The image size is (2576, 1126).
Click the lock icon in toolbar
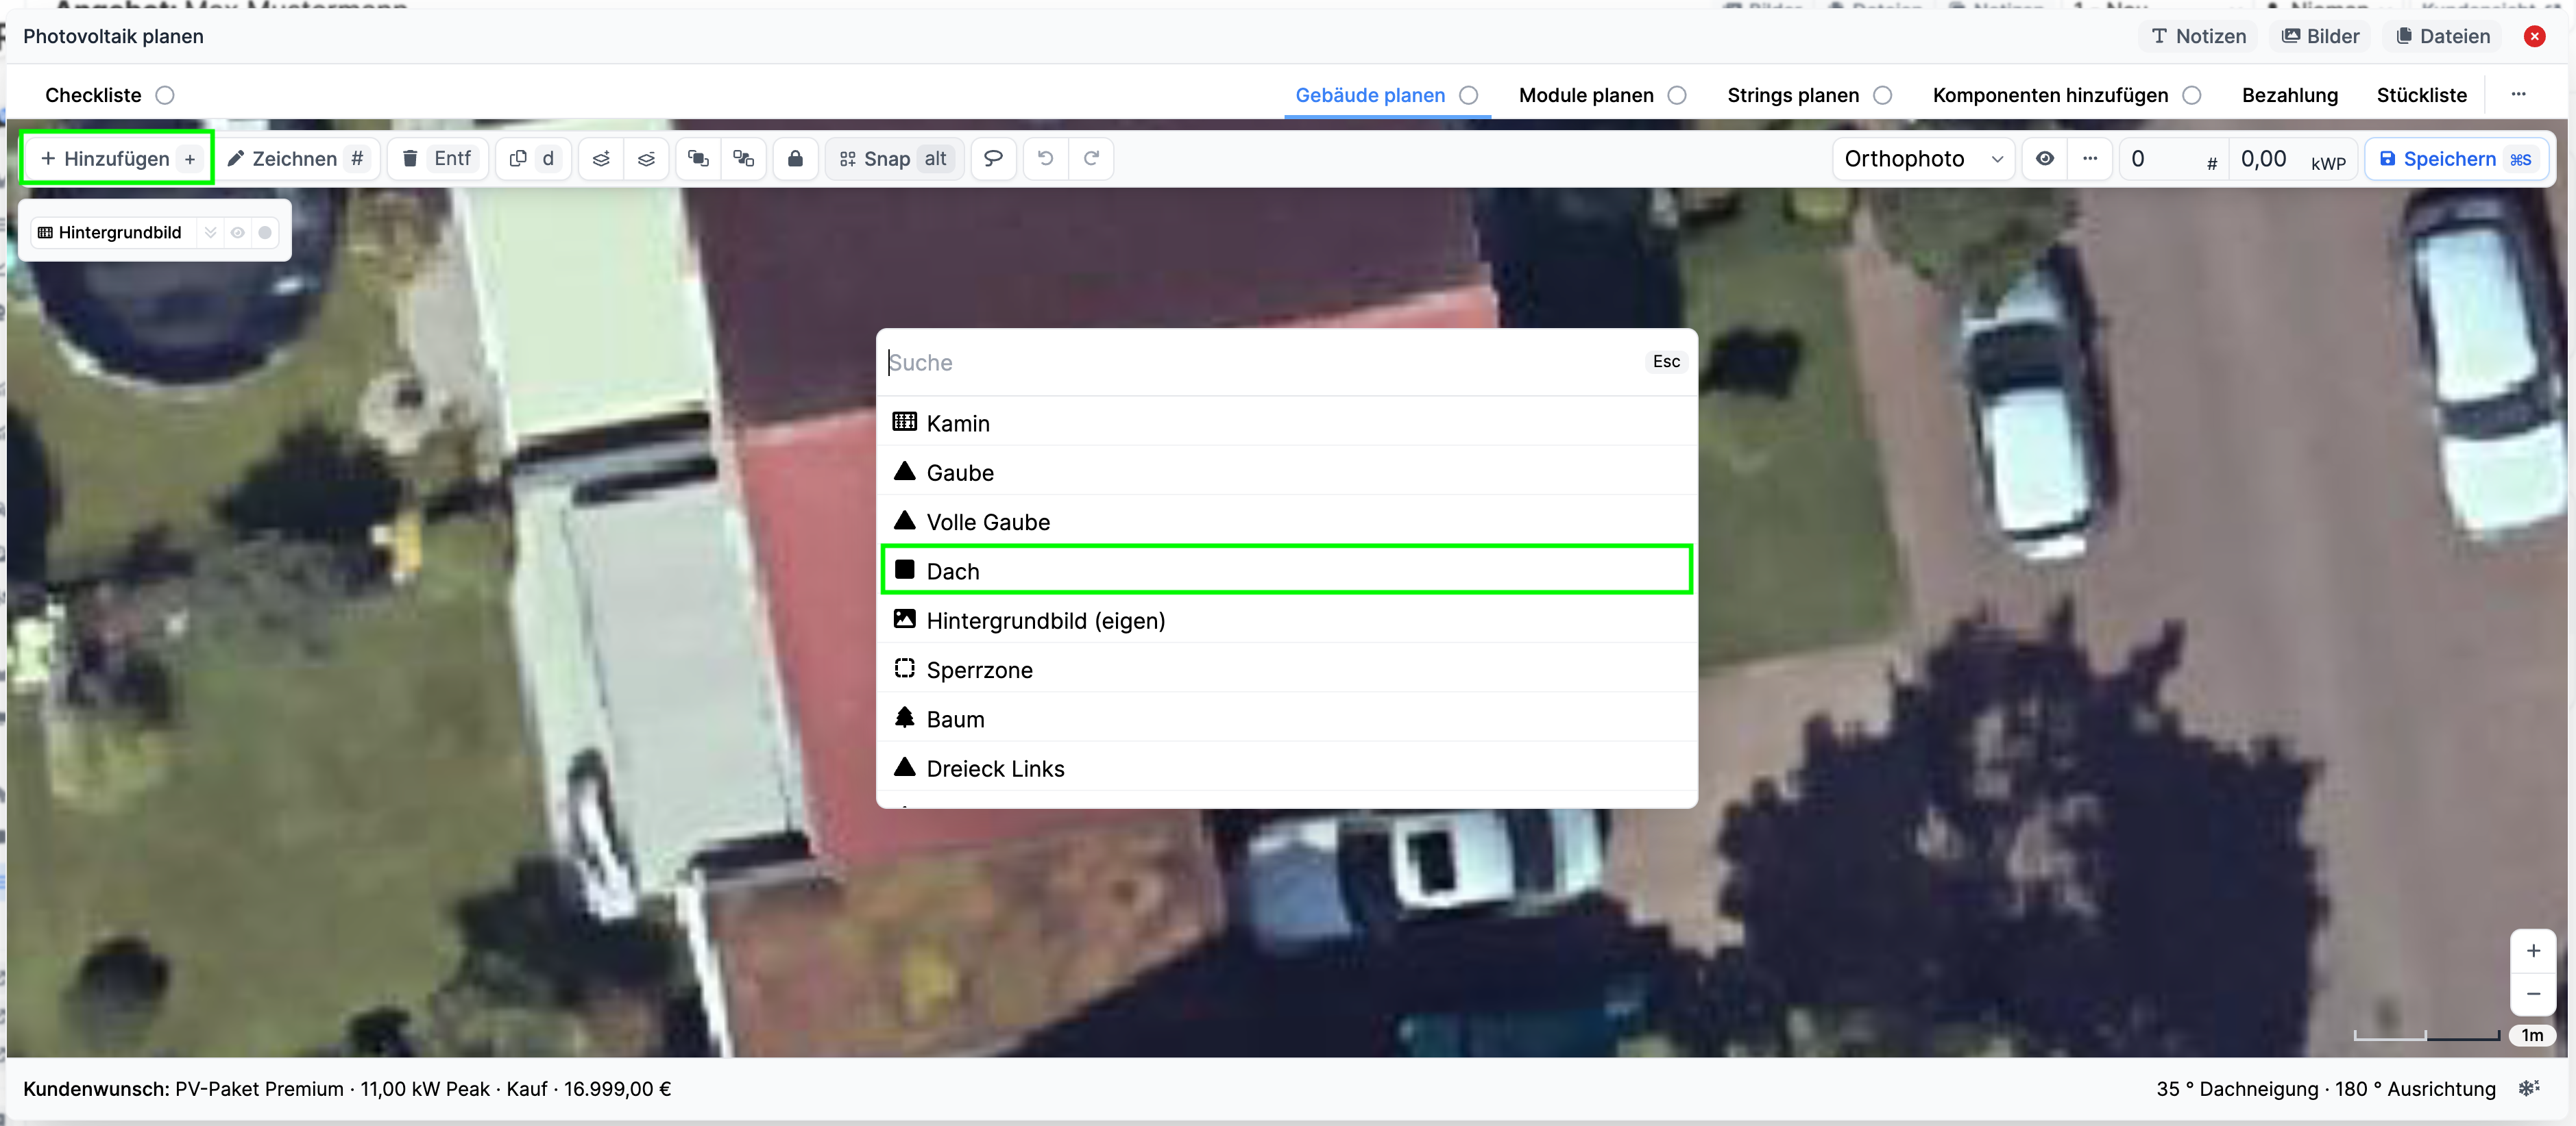(795, 159)
